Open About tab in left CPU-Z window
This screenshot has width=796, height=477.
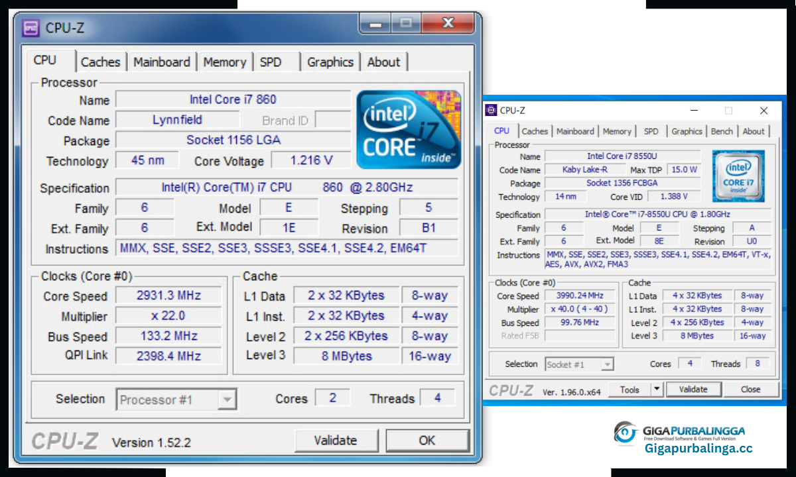tap(383, 62)
